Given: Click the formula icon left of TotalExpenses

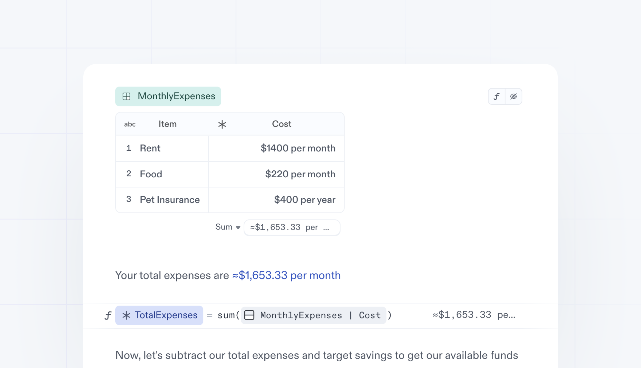Looking at the screenshot, I should (x=108, y=315).
